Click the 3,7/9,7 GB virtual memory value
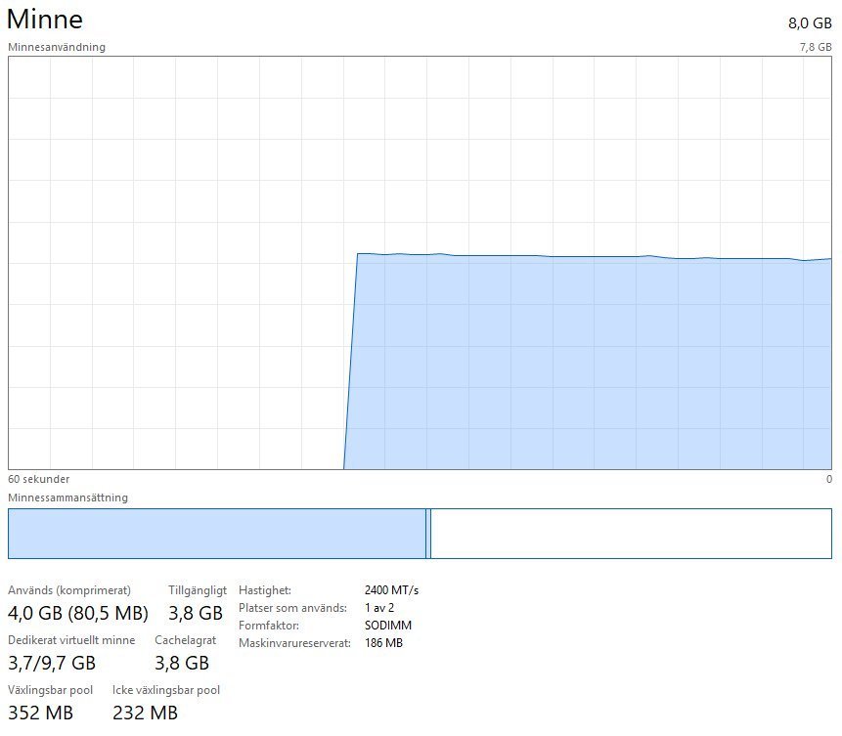Screen dimensions: 842x736 point(52,664)
